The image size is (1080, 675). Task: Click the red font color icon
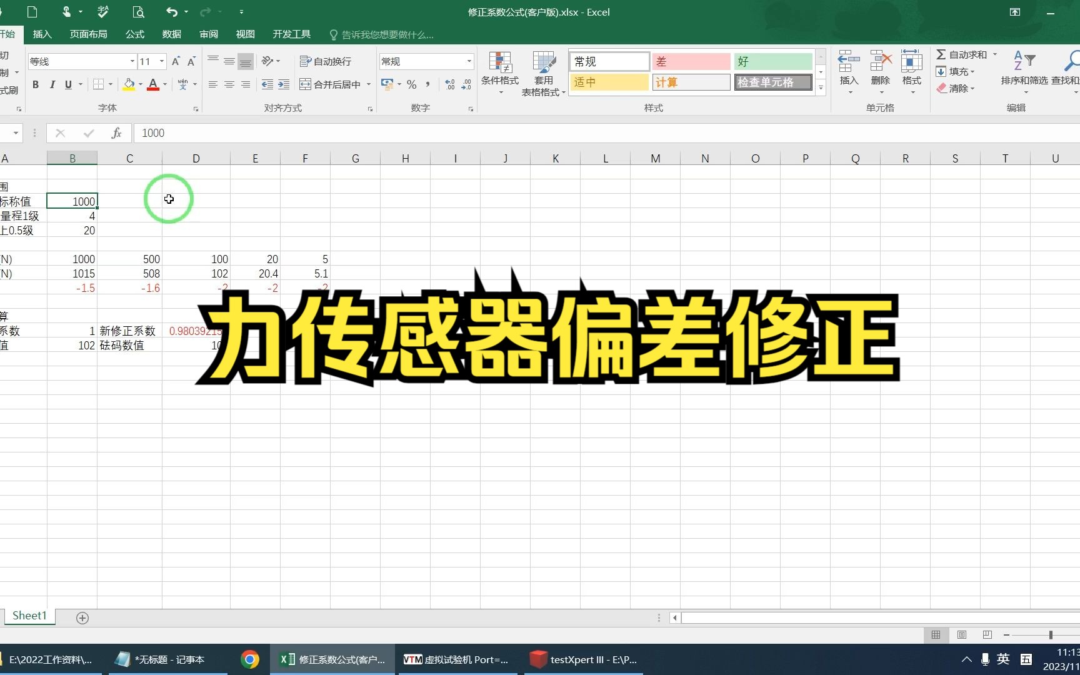(x=152, y=84)
